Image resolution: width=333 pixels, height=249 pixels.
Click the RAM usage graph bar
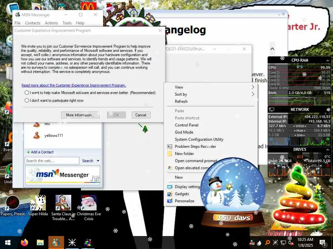coord(300,101)
